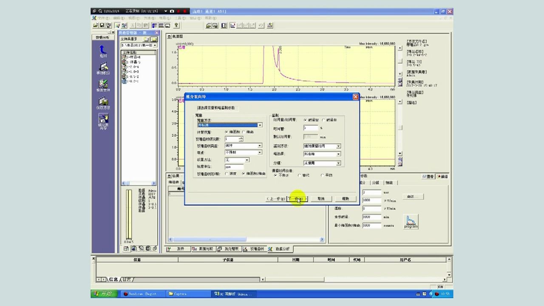Click the 时间窗 percent input field
544x306 pixels.
pos(311,128)
